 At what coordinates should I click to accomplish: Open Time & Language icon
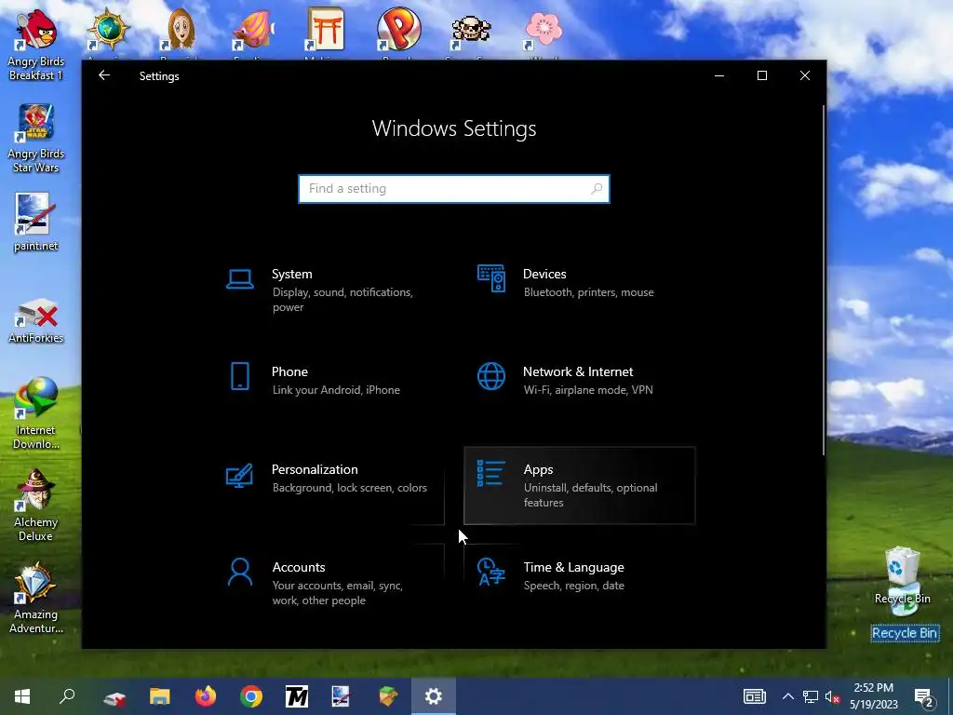click(x=491, y=573)
